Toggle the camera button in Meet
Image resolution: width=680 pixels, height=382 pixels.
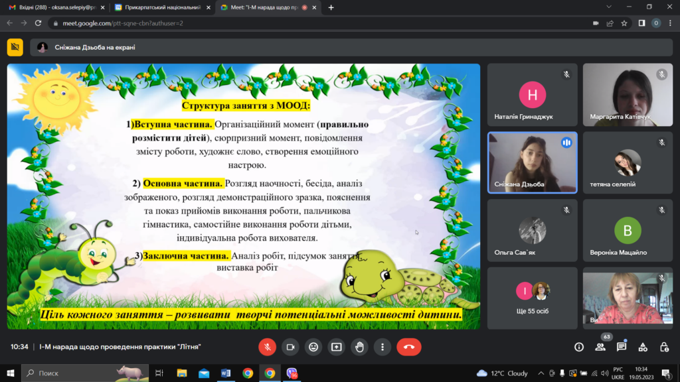pyautogui.click(x=290, y=347)
